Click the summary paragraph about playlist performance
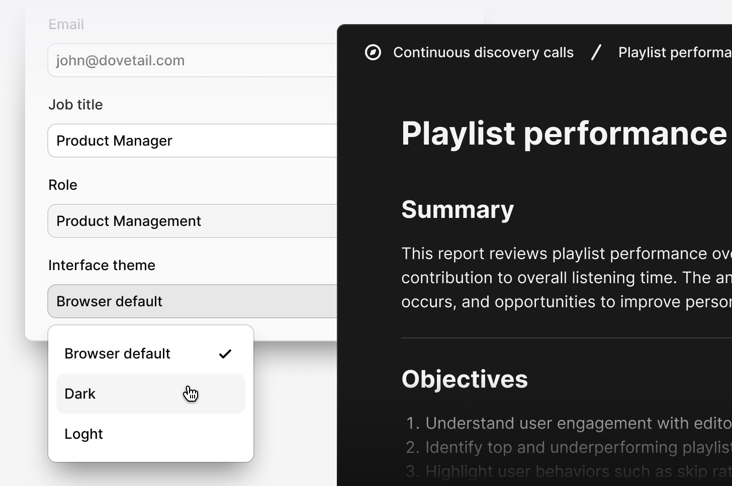The height and width of the screenshot is (486, 732). click(x=563, y=277)
